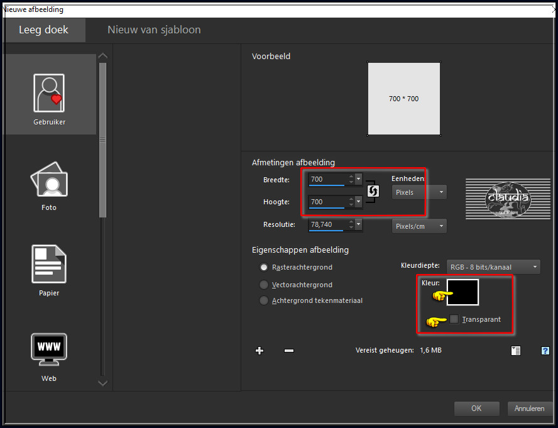
Task: Click the 'Eigenschappen afbeelding' heading
Action: coord(300,250)
